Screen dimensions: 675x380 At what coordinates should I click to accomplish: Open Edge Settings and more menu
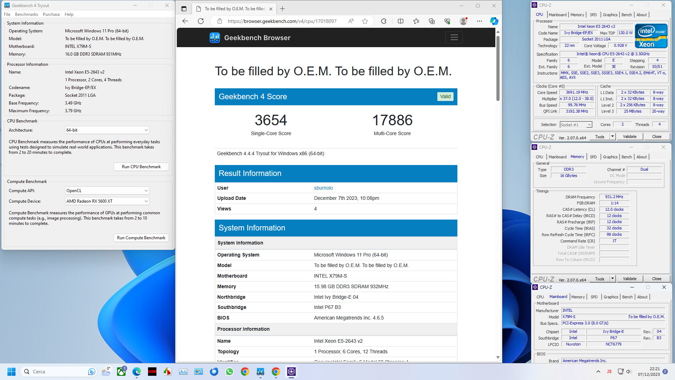480,21
